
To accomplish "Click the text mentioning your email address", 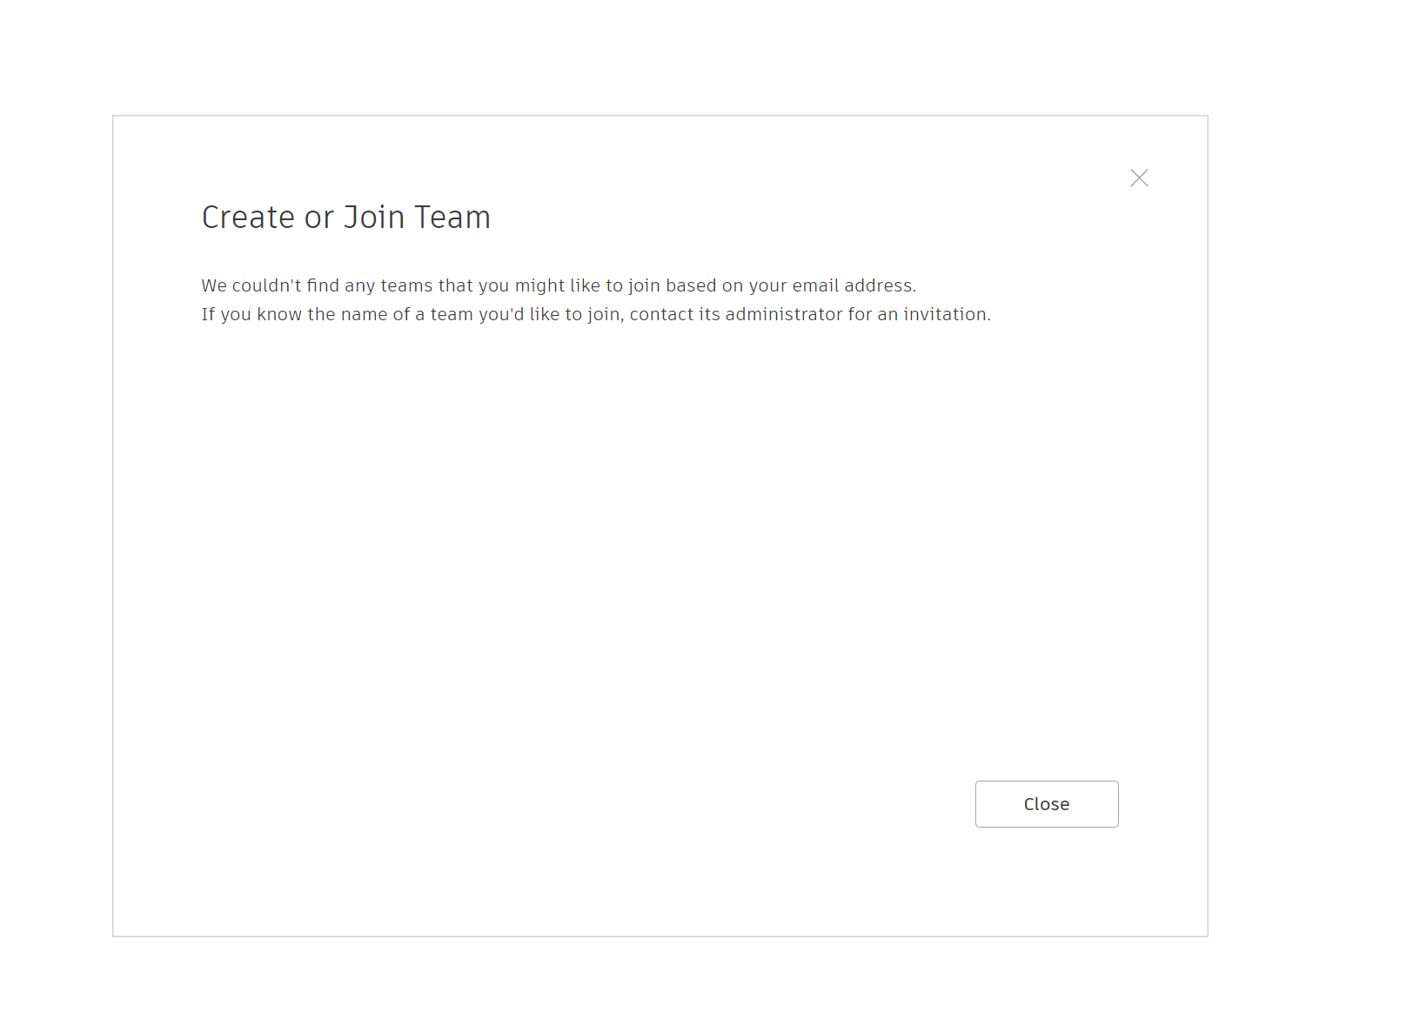I will (x=561, y=285).
